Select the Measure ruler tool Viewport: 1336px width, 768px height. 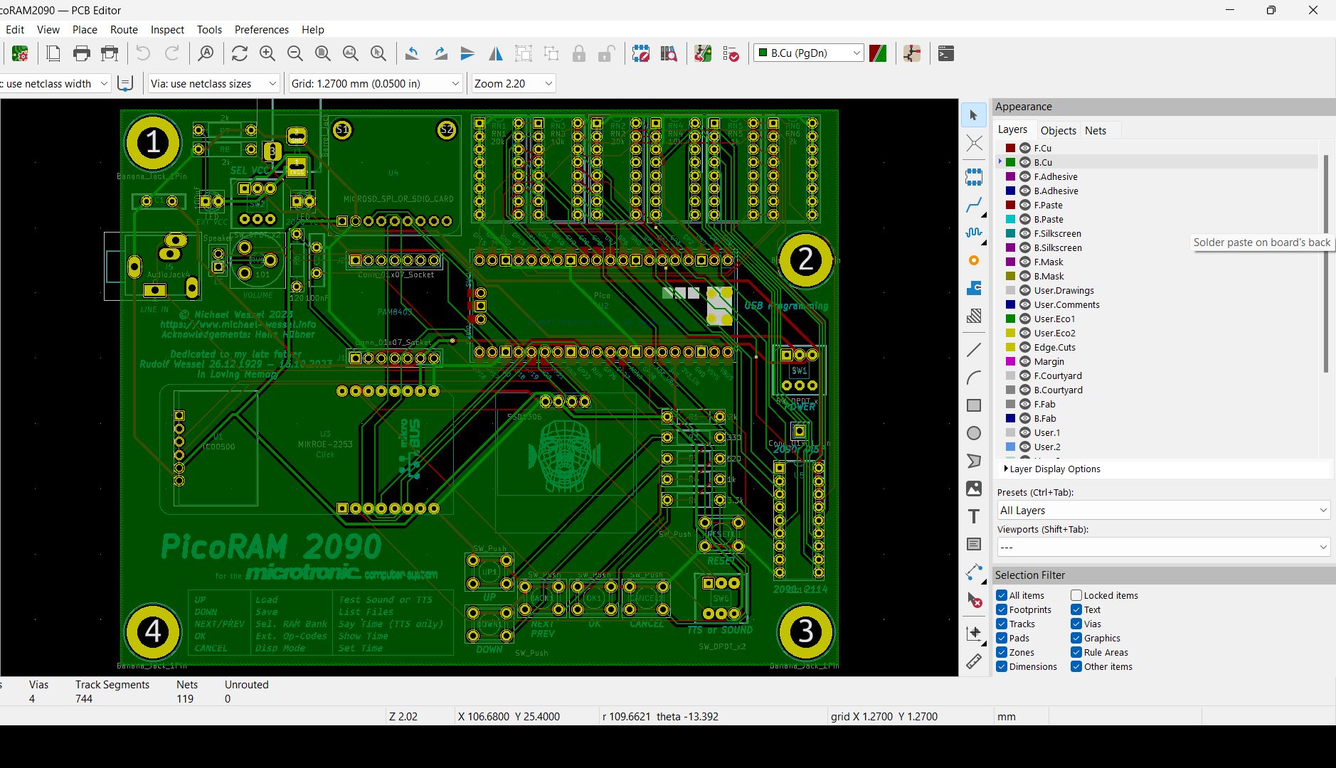(974, 661)
